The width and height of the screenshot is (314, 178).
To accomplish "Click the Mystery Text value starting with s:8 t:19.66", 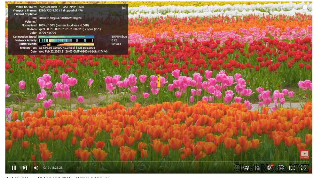I will (67, 48).
